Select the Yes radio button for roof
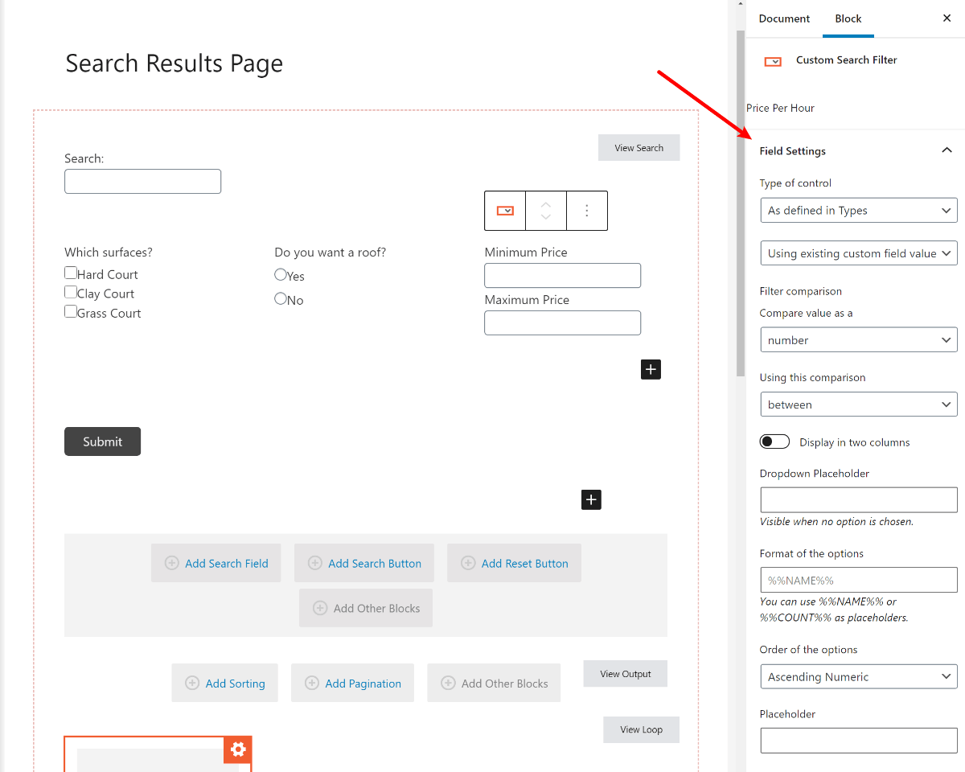The width and height of the screenshot is (965, 772). pyautogui.click(x=281, y=275)
